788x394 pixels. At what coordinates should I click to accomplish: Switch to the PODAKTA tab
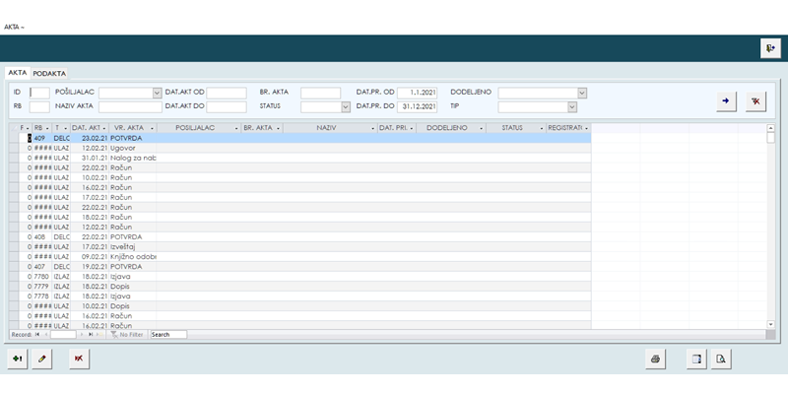[x=49, y=74]
